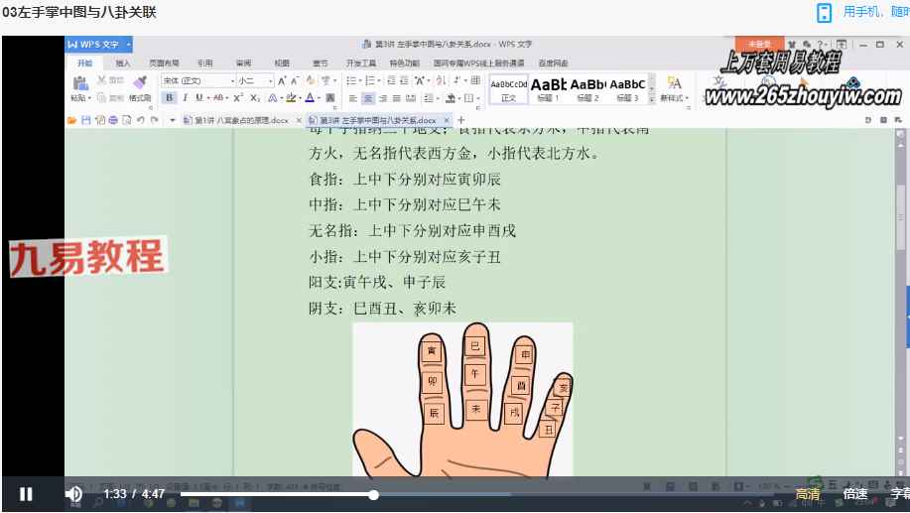The width and height of the screenshot is (910, 513).
Task: Open the 插入 ribbon tab
Action: (123, 63)
